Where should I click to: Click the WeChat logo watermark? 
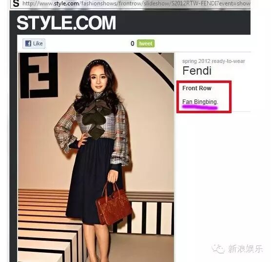[x=218, y=249]
